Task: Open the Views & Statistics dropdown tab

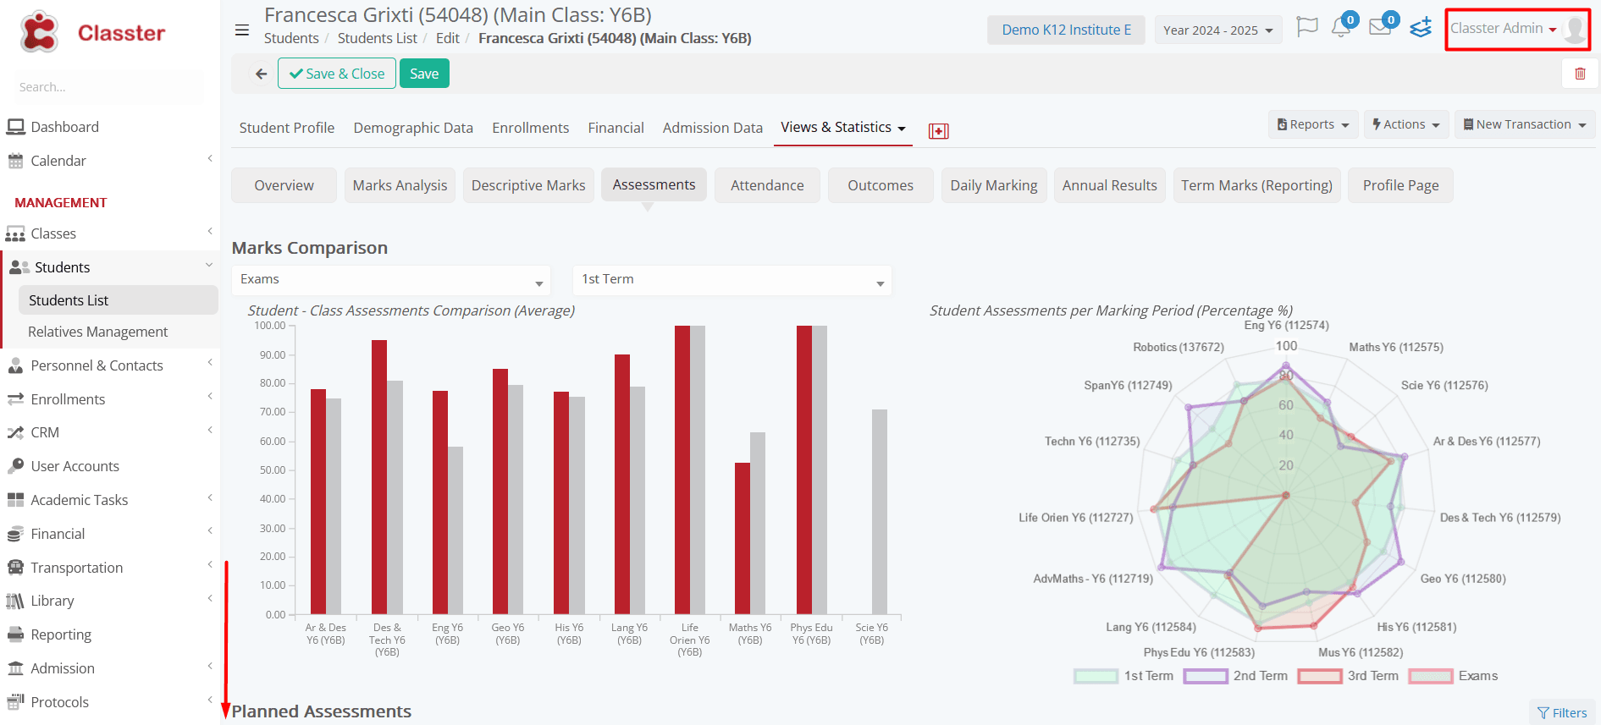Action: pos(842,128)
